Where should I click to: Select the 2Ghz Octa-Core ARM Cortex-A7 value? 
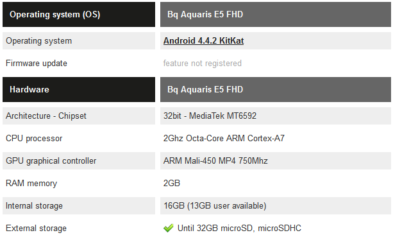[224, 138]
